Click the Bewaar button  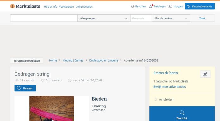point(25,88)
